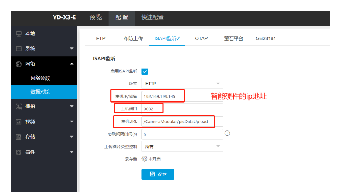
Task: Click the network (网络) globe icon
Action: [x=19, y=64]
